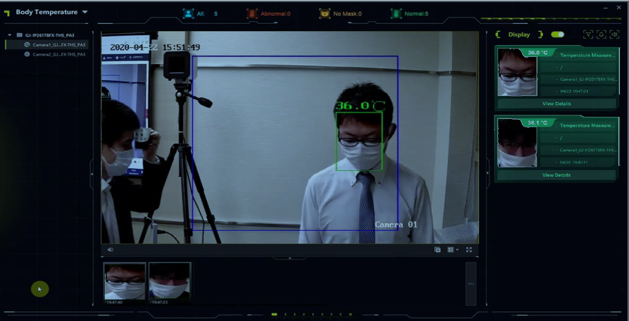
Task: Click the filter icon in the Display panel
Action: [x=588, y=34]
